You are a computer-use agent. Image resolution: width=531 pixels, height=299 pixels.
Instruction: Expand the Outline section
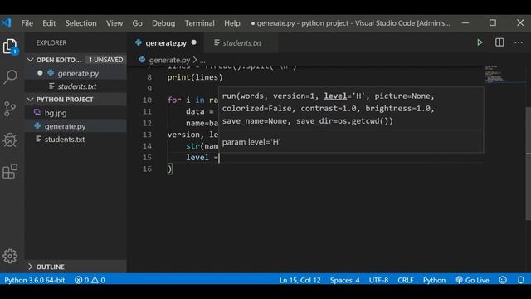click(30, 267)
